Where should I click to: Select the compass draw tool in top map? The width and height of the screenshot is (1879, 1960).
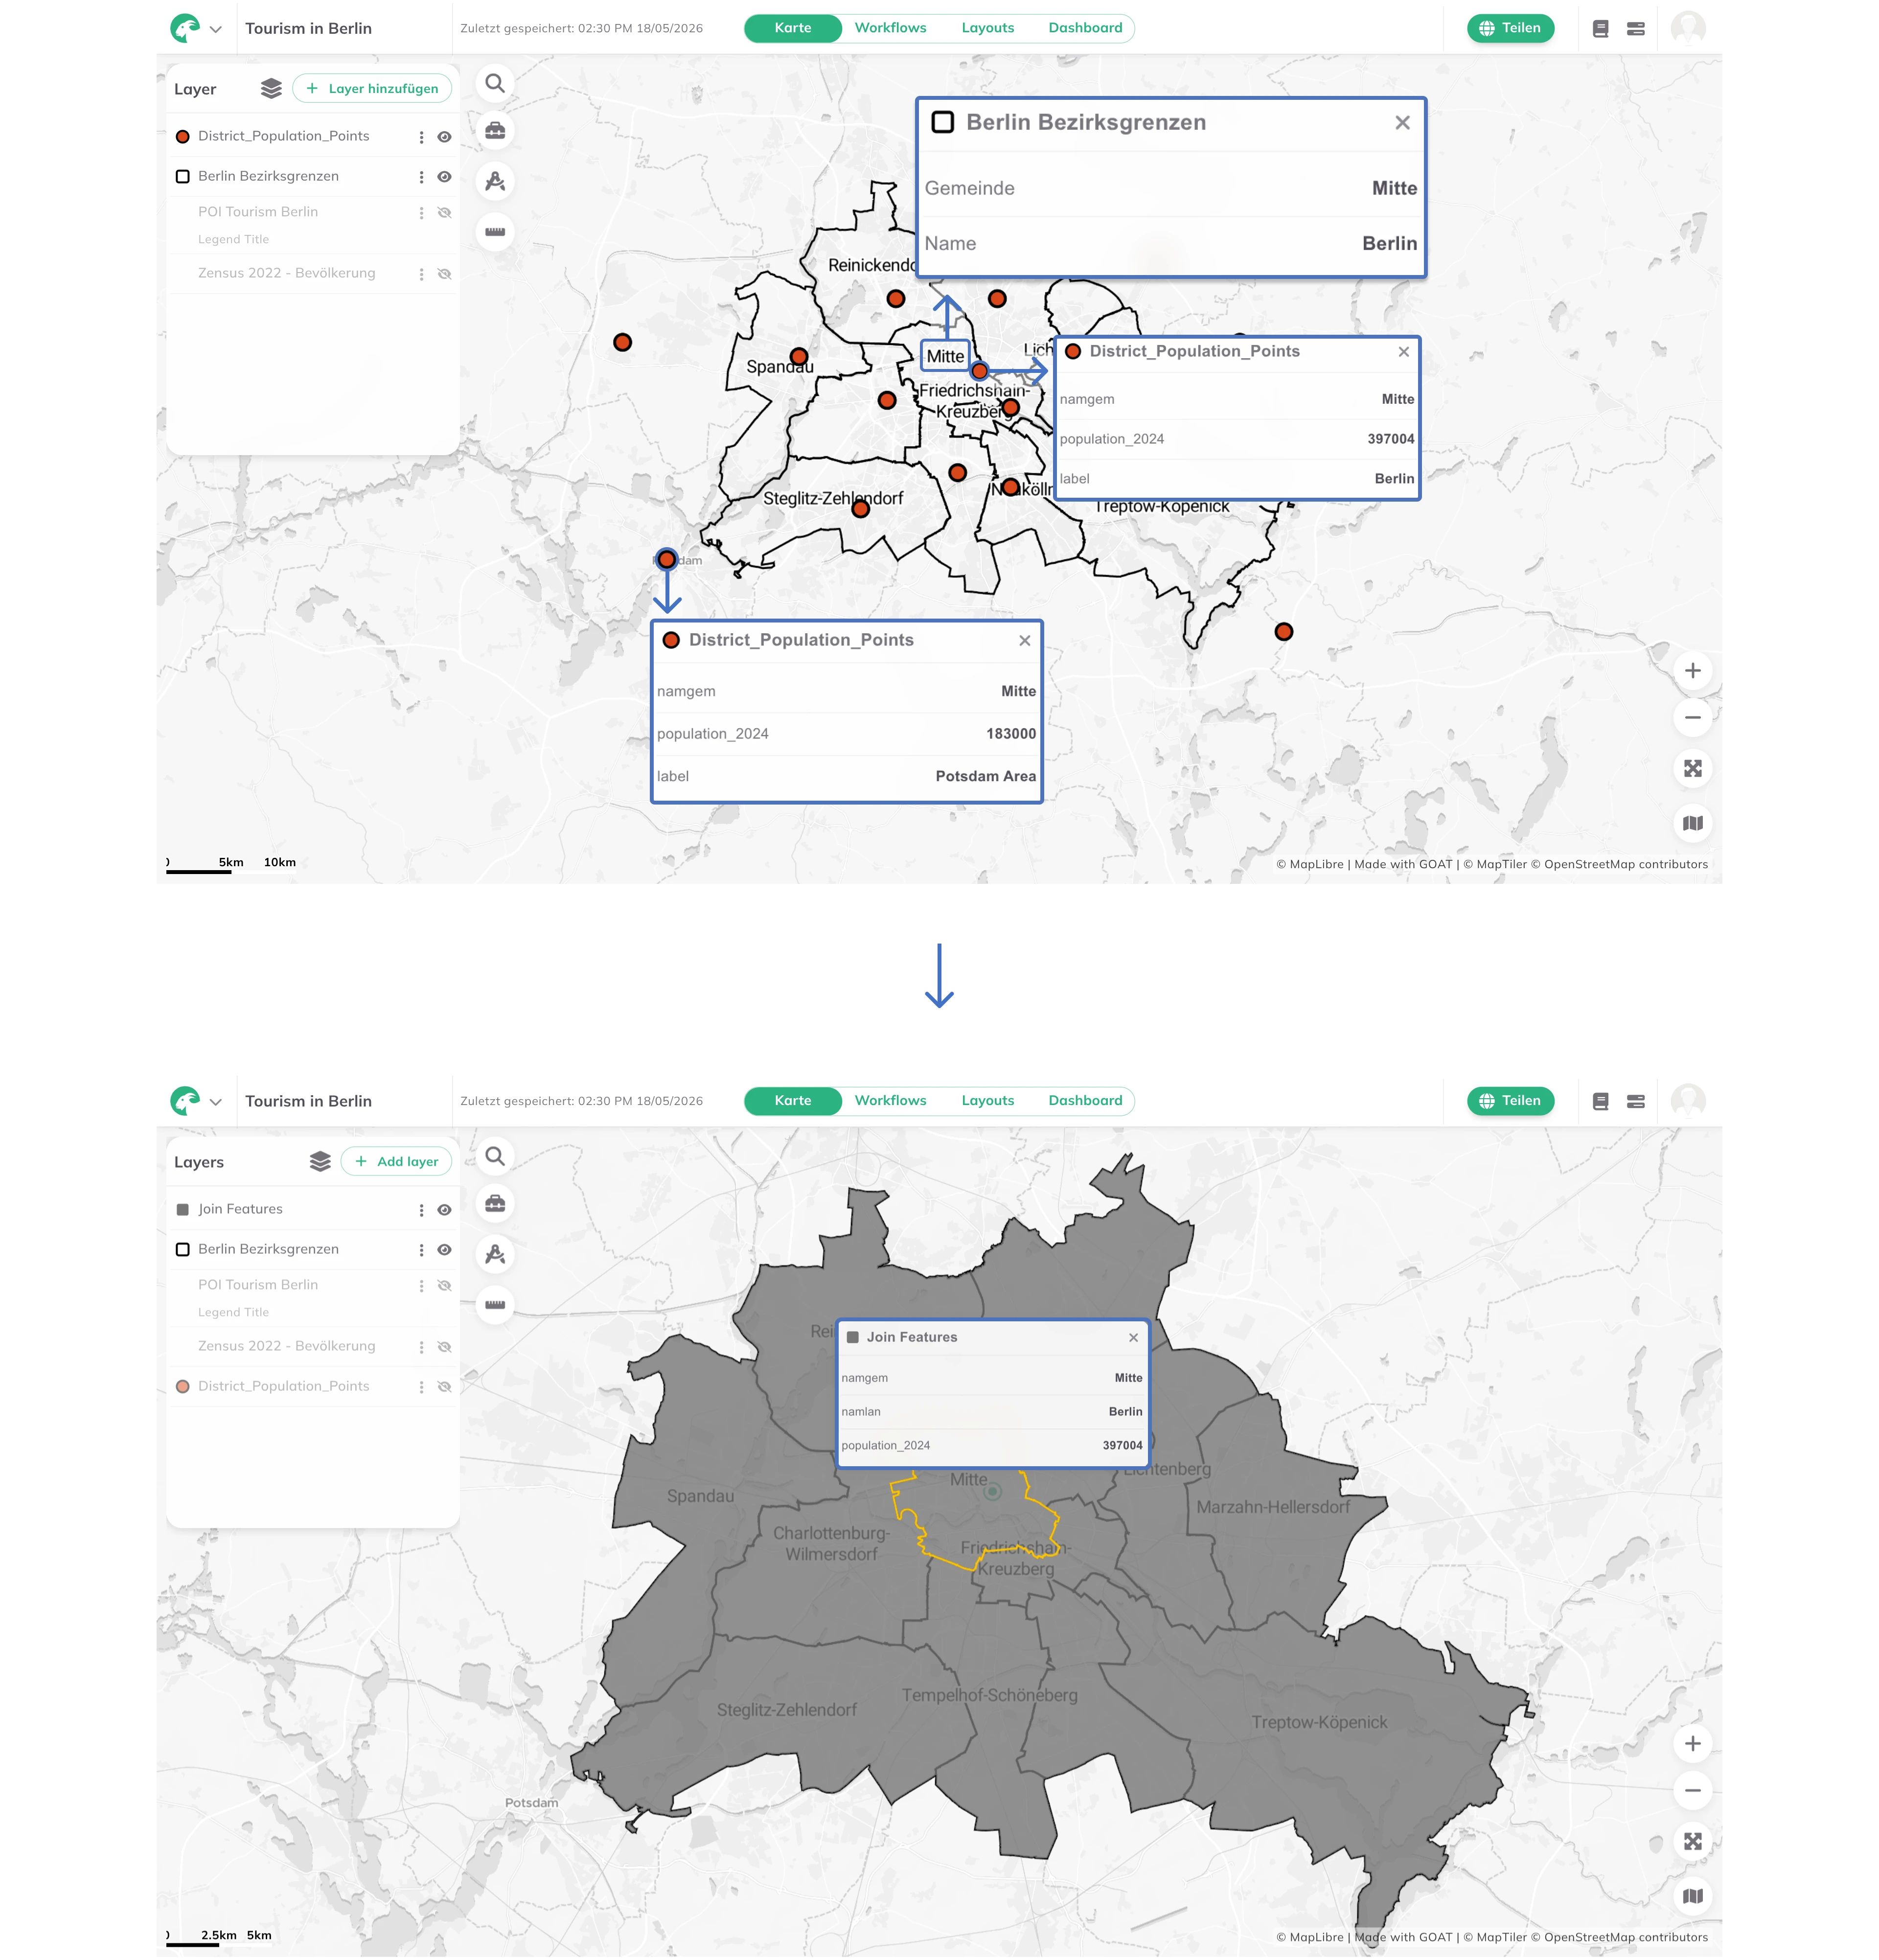(x=495, y=182)
